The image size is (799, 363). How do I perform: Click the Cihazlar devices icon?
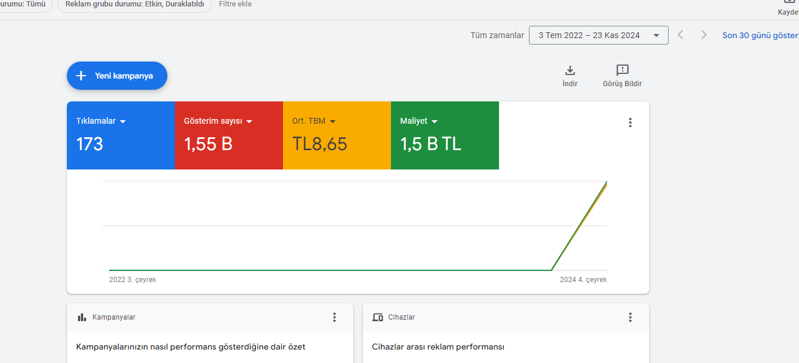tap(378, 317)
